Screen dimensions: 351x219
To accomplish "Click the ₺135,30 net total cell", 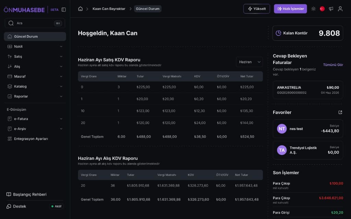I will (246, 111).
